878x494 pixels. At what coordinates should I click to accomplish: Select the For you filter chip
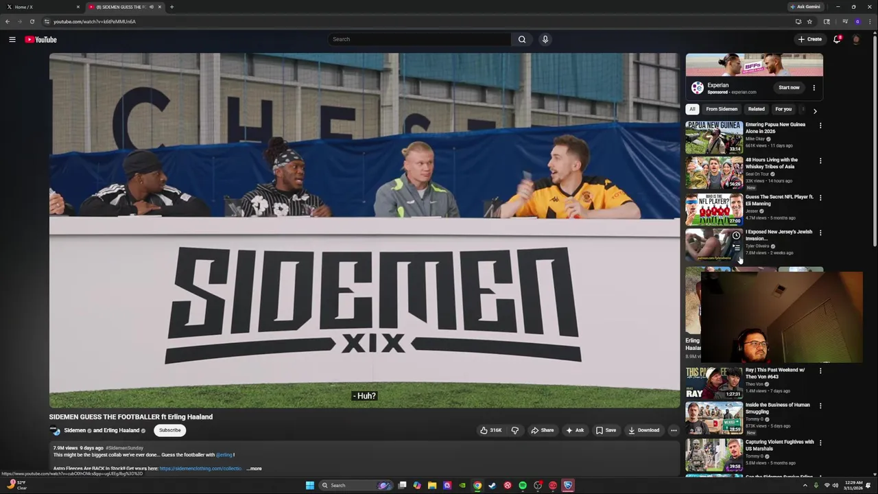click(x=783, y=109)
